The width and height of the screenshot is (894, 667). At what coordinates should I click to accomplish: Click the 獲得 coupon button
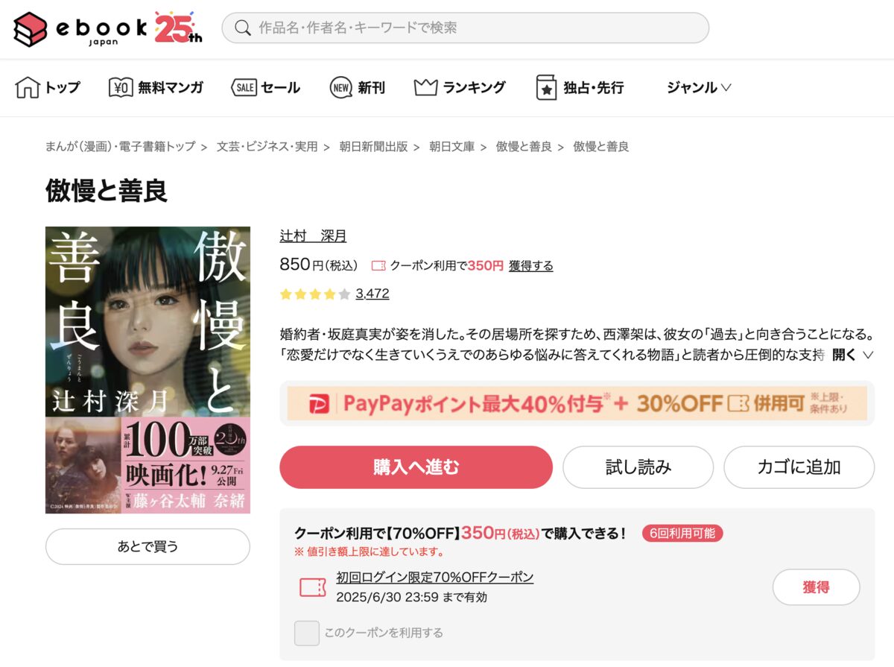[x=816, y=587]
